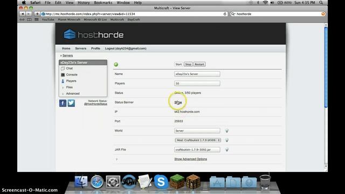345x194 pixels.
Task: Open System Preferences in the Dock
Action: [x=113, y=182]
